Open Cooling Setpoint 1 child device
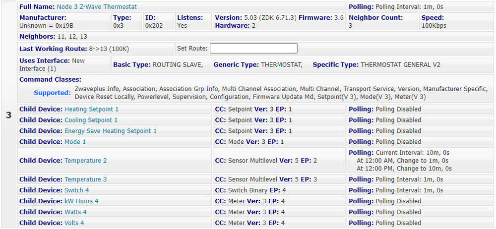 [91, 120]
